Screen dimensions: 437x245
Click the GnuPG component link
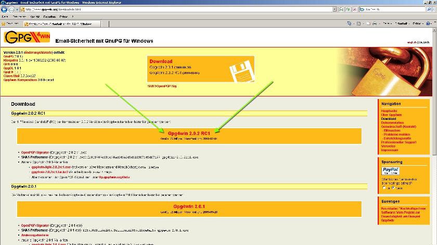[8, 56]
